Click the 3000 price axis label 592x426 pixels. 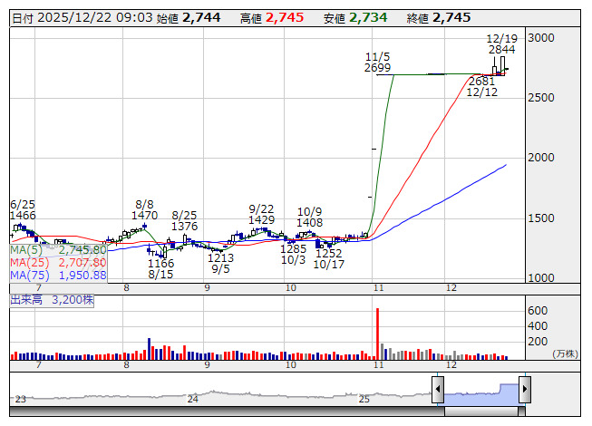tap(541, 38)
